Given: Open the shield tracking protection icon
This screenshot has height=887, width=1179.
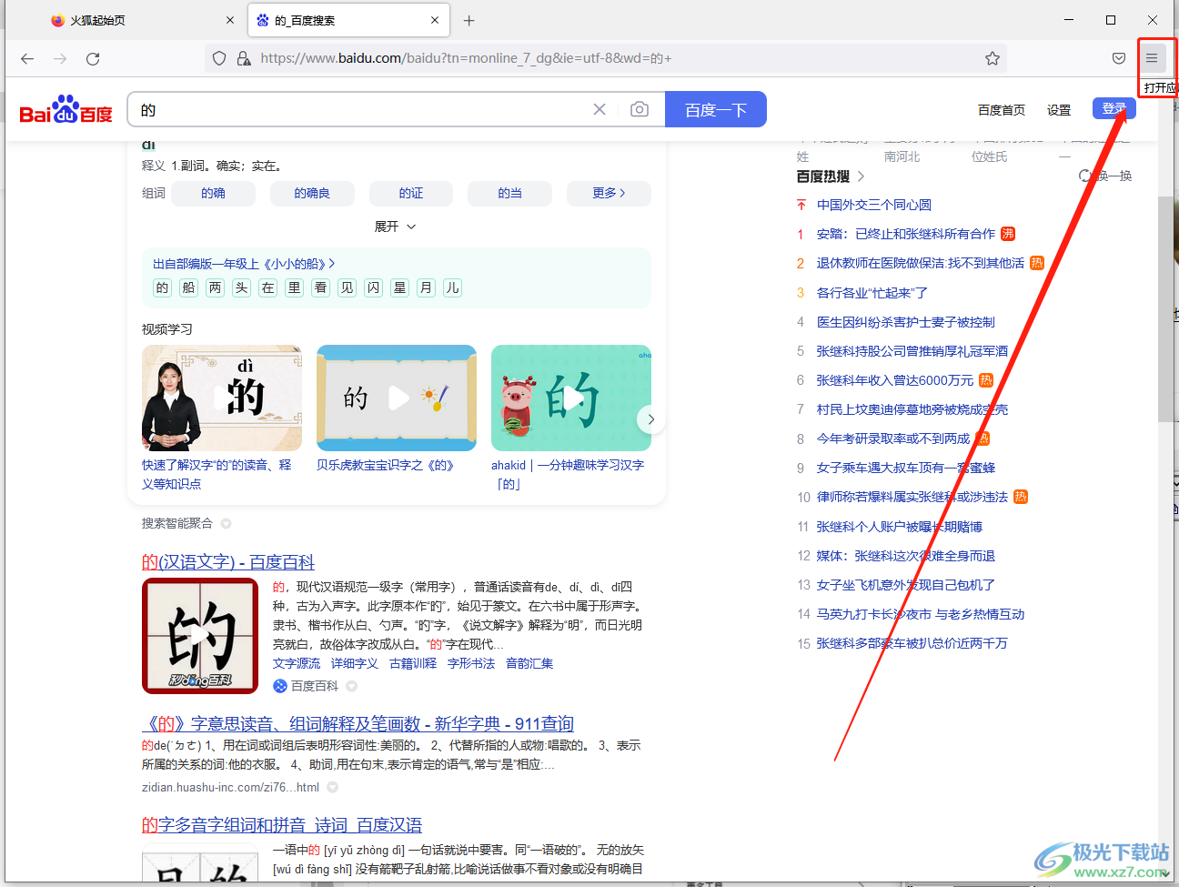Looking at the screenshot, I should tap(219, 58).
